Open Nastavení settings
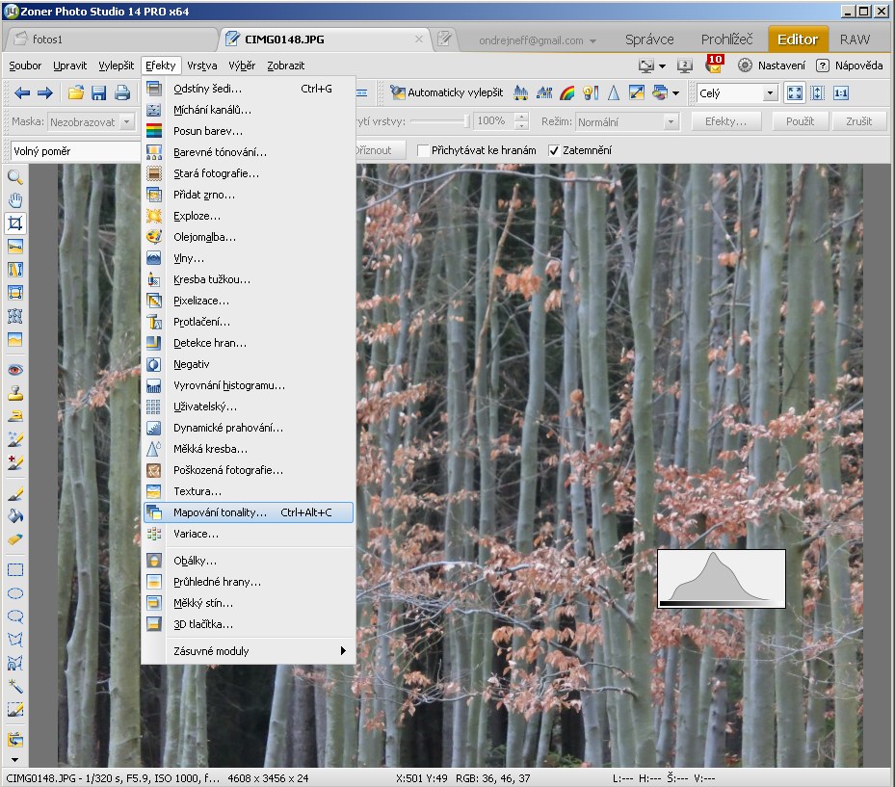Screen dimensions: 895x787 (x=772, y=66)
